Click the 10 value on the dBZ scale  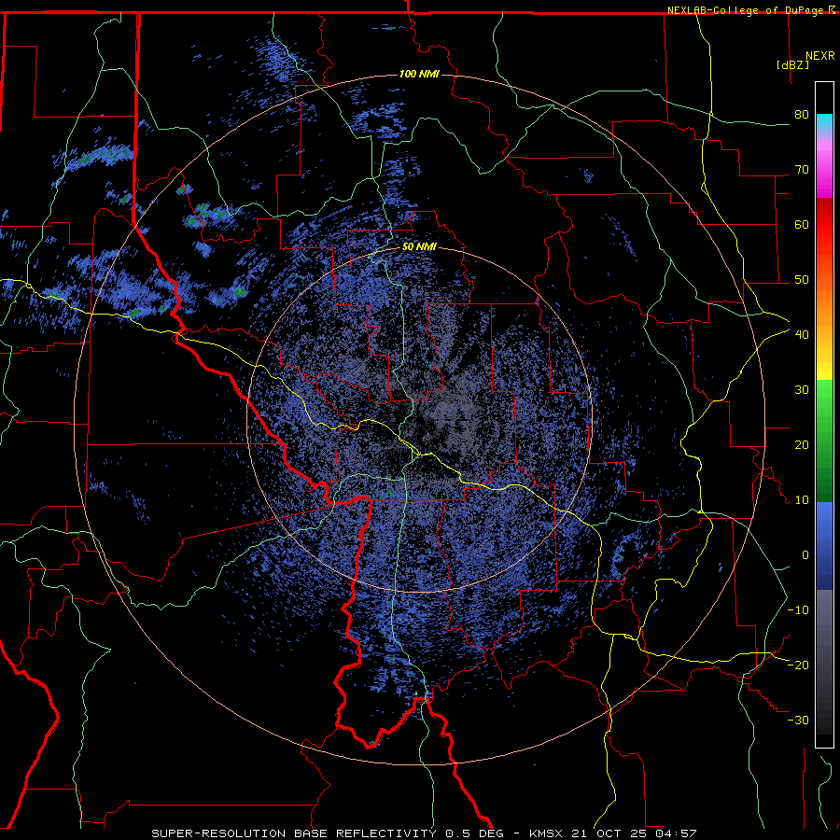[x=802, y=500]
